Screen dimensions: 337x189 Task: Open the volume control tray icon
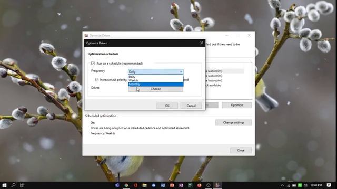(305, 185)
